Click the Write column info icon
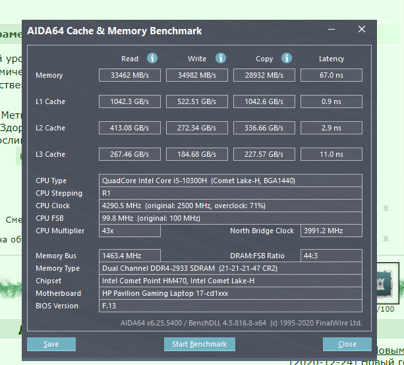The image size is (404, 365). click(221, 58)
